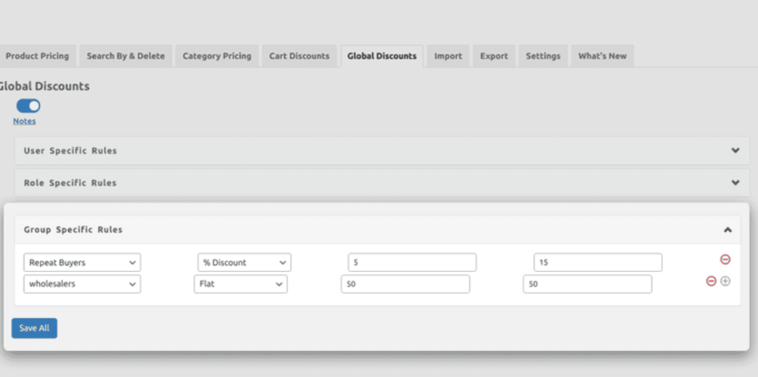Viewport: 758px width, 377px height.
Task: Open the Flat discount type dropdown
Action: [x=240, y=284]
